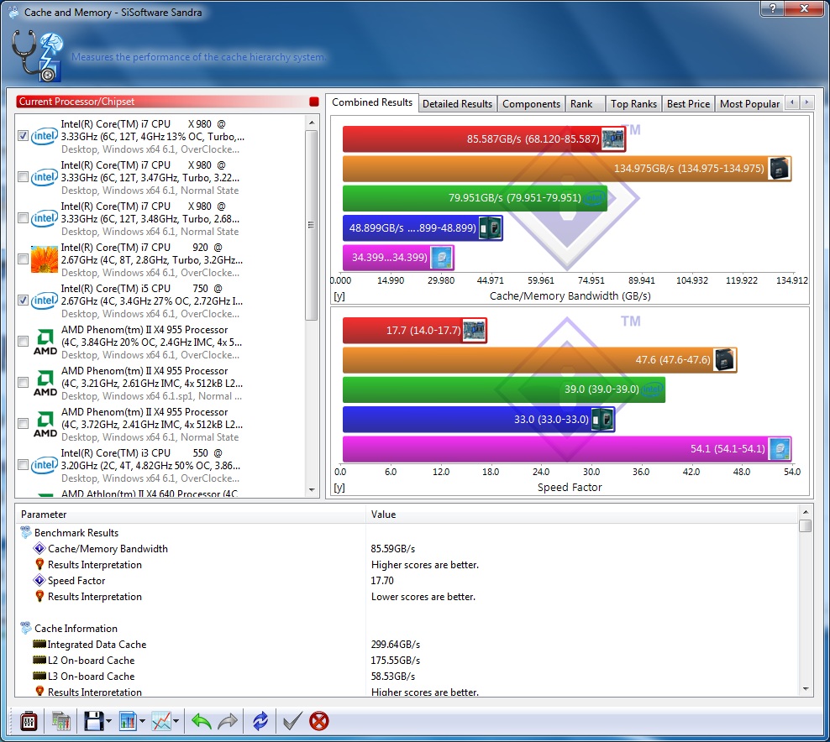
Task: Click parameter list scrollbar up arrow
Action: click(806, 512)
